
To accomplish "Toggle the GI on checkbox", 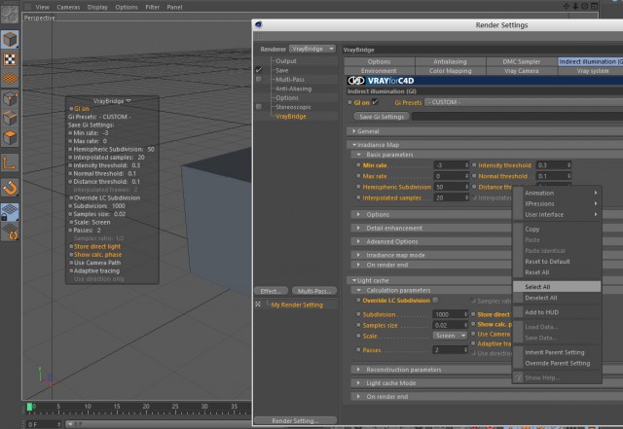I will click(375, 102).
